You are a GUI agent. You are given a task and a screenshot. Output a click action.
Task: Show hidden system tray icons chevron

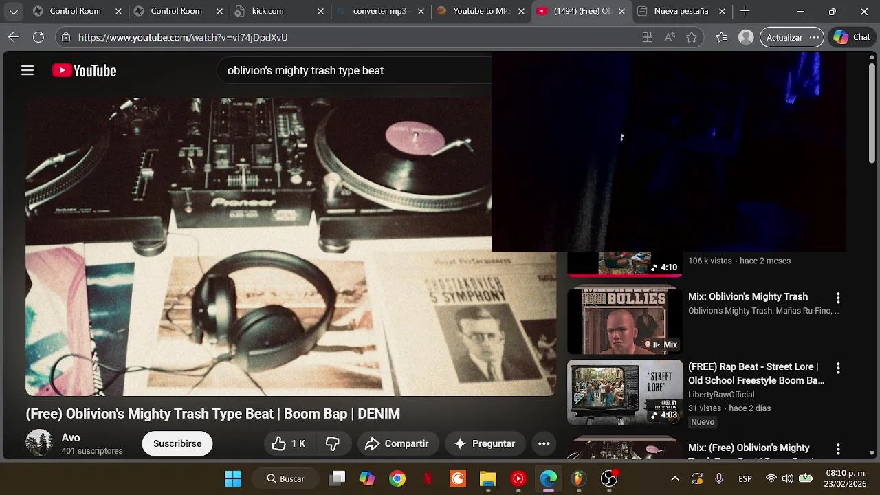coord(675,478)
